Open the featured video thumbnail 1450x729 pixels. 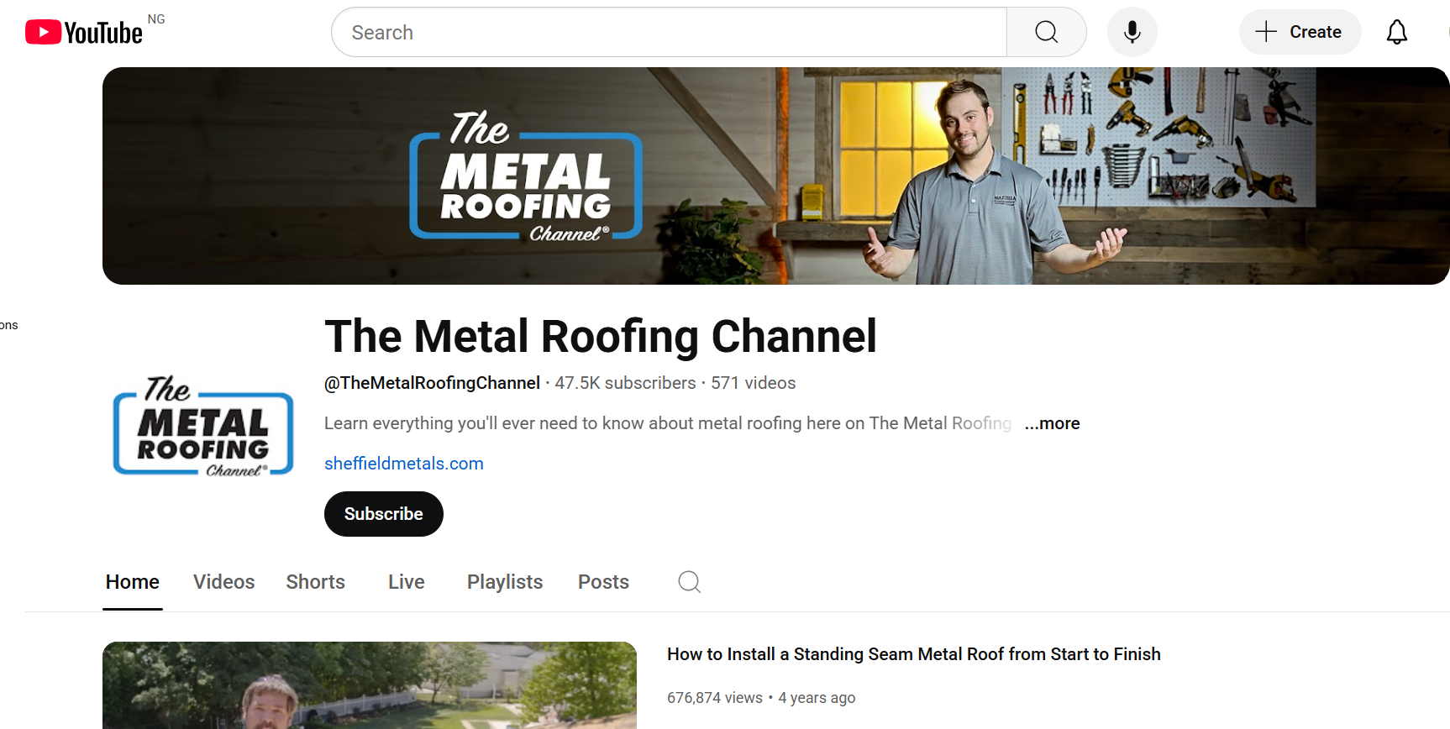[x=370, y=685]
